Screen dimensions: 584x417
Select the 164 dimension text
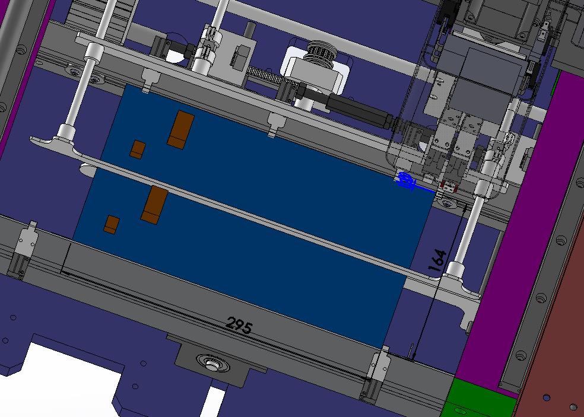(437, 260)
